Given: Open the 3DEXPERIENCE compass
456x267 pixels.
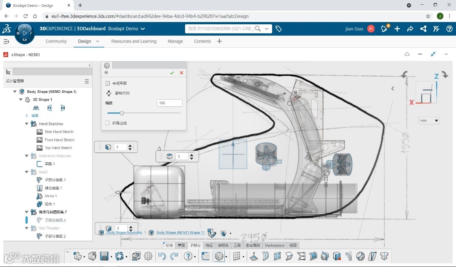Looking at the screenshot, I should click(x=24, y=33).
